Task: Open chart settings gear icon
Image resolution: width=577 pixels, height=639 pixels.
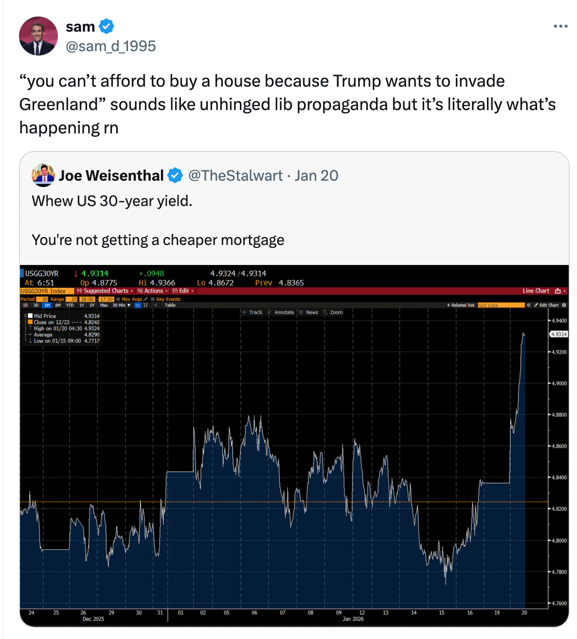Action: 564,305
